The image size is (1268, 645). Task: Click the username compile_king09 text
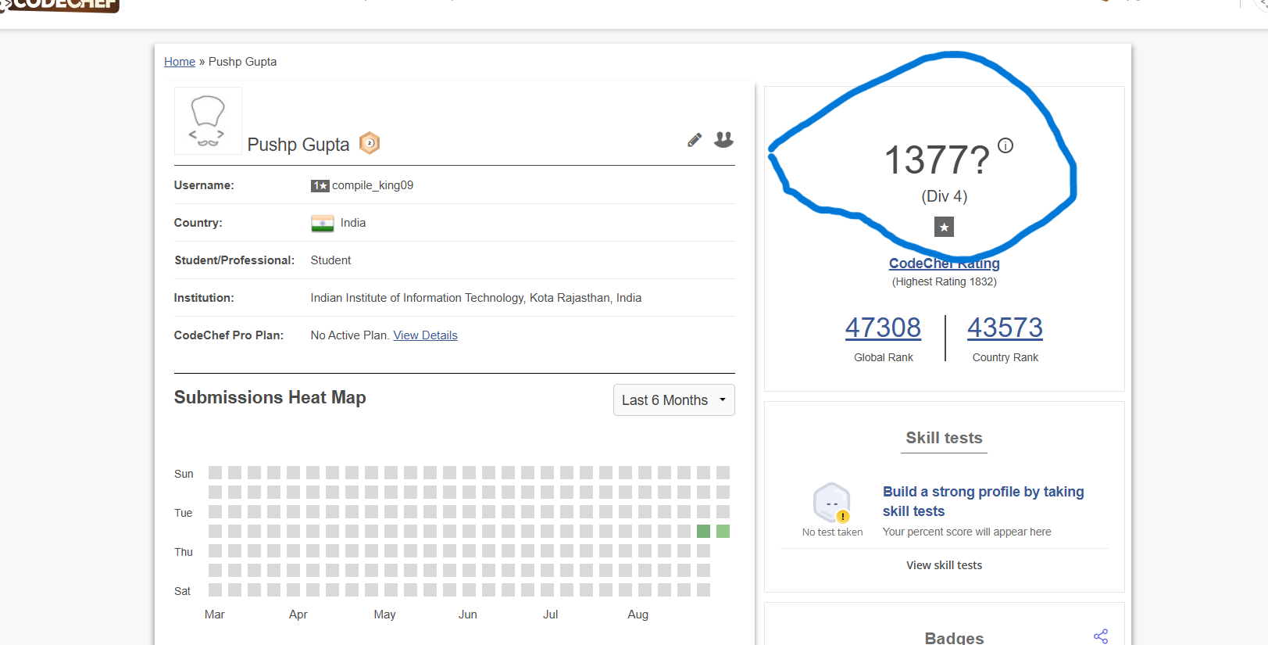click(373, 185)
